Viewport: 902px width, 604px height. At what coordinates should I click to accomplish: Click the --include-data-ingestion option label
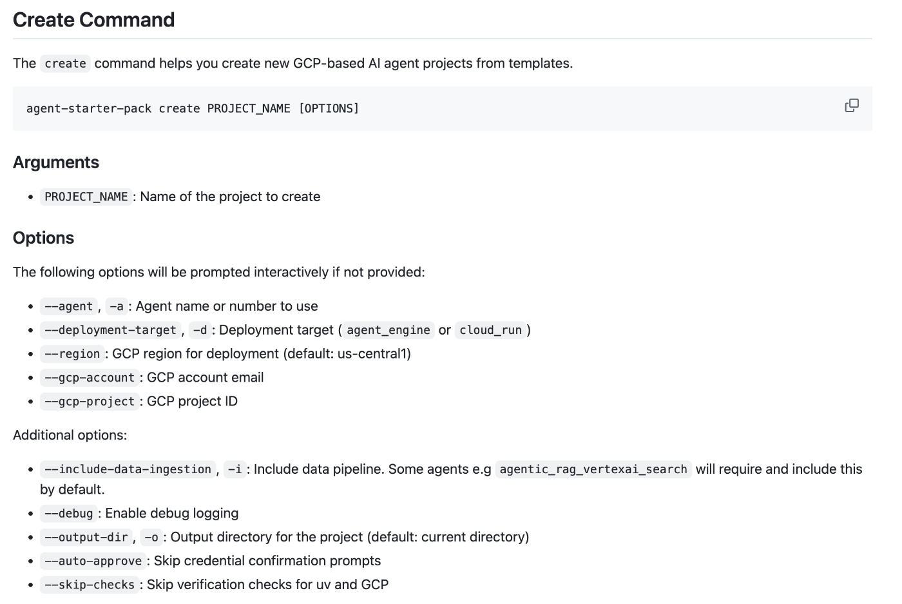[128, 469]
